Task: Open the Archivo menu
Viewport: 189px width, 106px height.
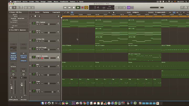Action: (x=25, y=2)
